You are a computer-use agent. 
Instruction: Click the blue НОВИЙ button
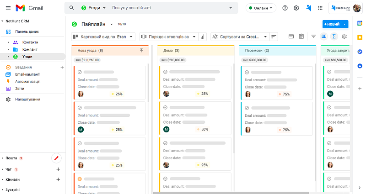333,24
